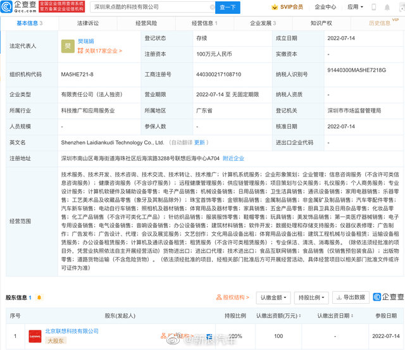Switch to the 知识产权 tab

point(321,23)
